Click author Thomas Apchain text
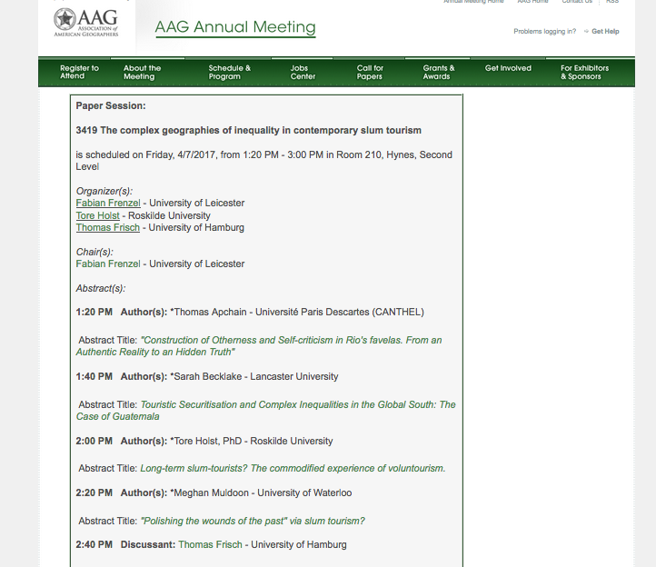This screenshot has width=656, height=567. pyautogui.click(x=210, y=313)
